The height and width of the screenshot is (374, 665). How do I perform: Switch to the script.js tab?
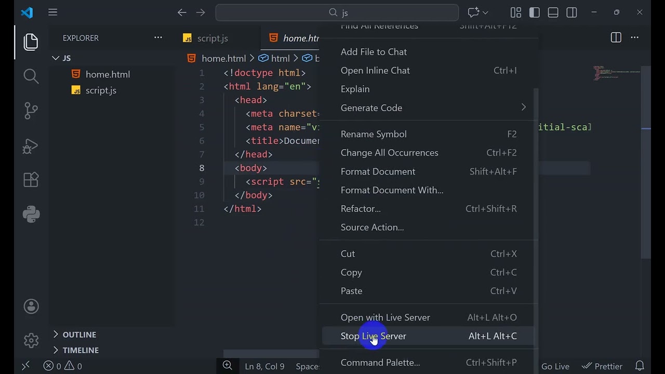point(212,38)
